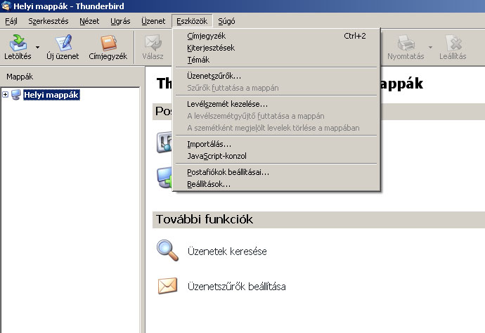This screenshot has height=333, width=485.
Task: Select the Helyi mappák folder
Action: coord(51,95)
